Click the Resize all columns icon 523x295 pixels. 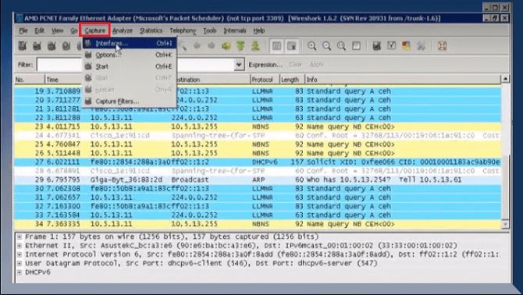pos(356,46)
